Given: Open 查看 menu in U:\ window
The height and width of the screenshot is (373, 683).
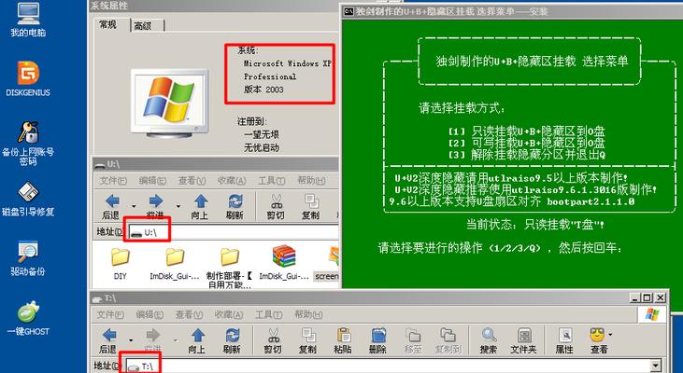Looking at the screenshot, I should (192, 180).
